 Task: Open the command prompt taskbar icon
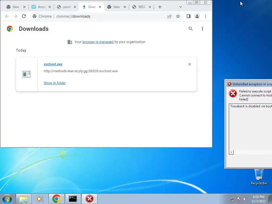point(73,199)
